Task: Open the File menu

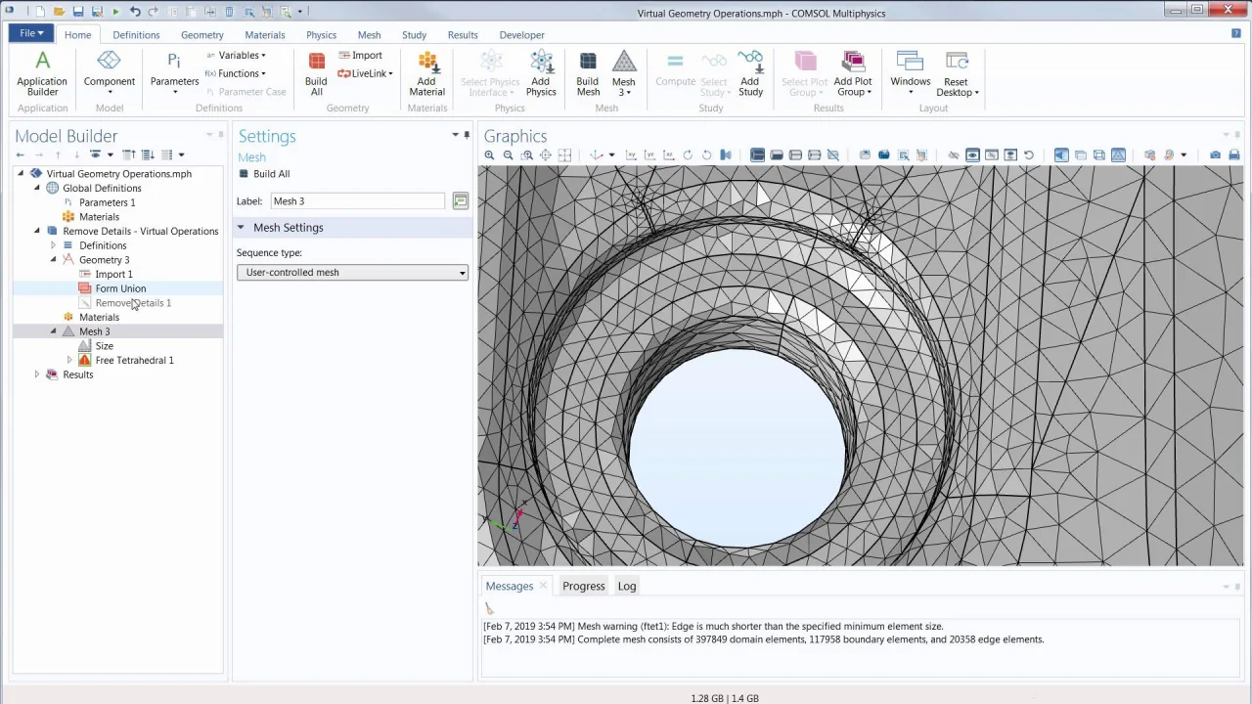Action: tap(31, 33)
